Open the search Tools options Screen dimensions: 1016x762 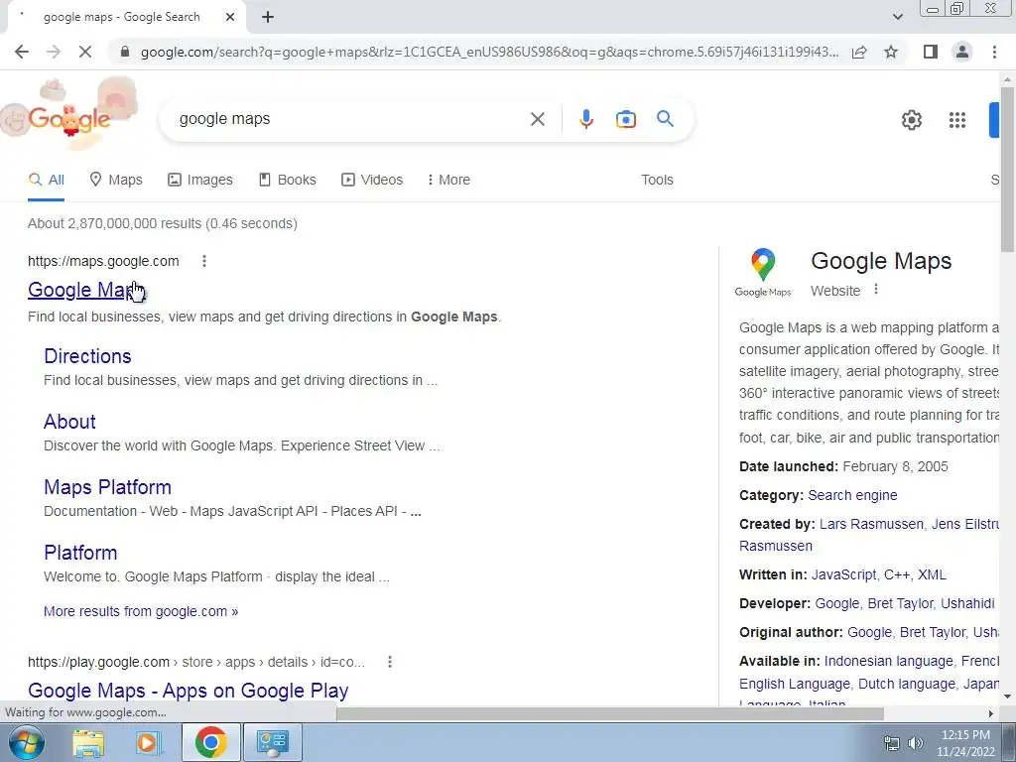point(657,181)
